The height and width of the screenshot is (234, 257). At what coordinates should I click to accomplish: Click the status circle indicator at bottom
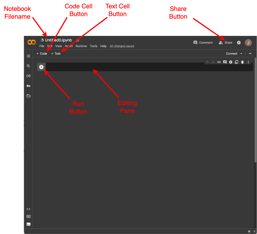[x=249, y=231]
